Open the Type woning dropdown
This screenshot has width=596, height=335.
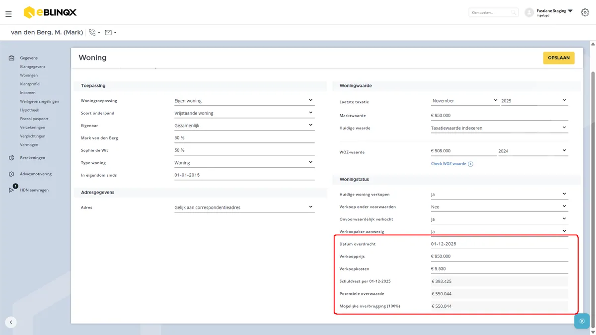(244, 163)
